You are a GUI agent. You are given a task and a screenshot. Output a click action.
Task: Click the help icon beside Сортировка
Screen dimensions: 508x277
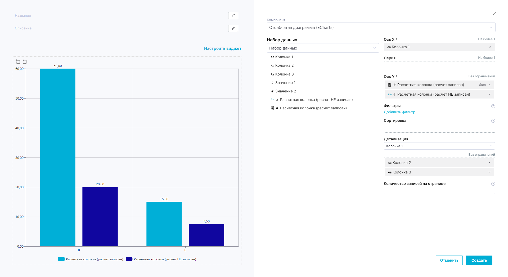point(493,121)
